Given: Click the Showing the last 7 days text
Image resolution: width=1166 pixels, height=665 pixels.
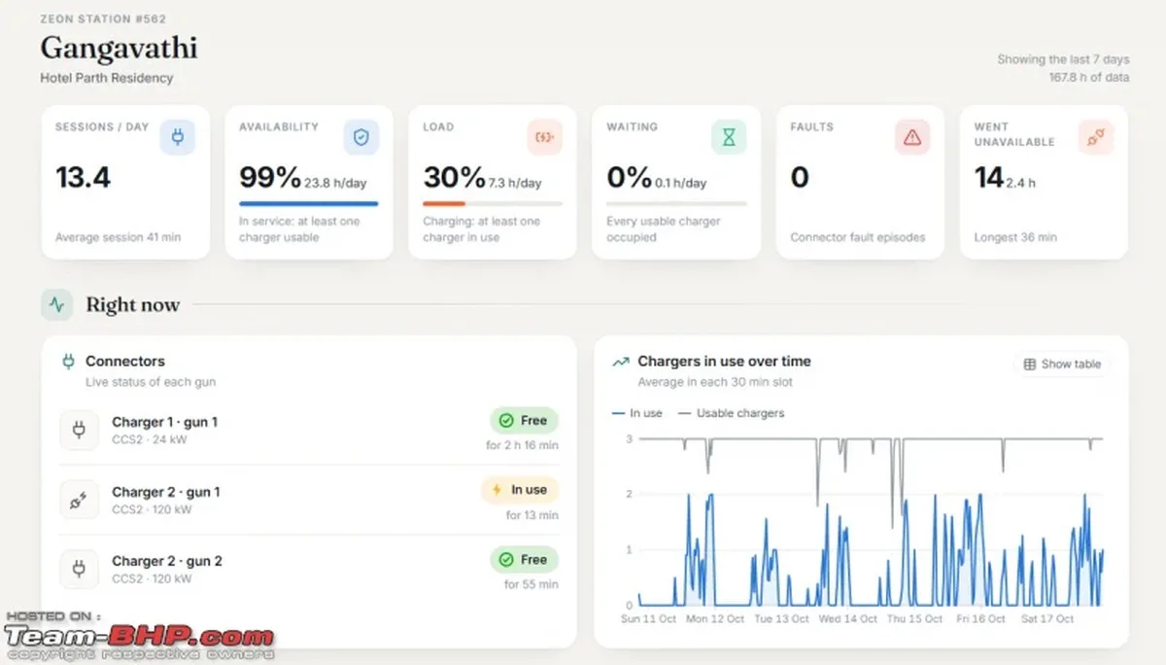Looking at the screenshot, I should [1063, 59].
